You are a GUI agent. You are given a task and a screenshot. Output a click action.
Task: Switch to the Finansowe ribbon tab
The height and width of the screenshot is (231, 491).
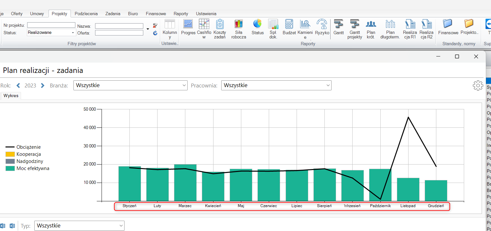tap(156, 14)
